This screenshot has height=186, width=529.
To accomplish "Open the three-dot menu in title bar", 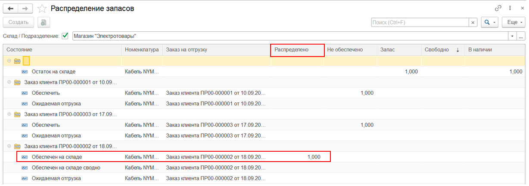I will point(510,8).
